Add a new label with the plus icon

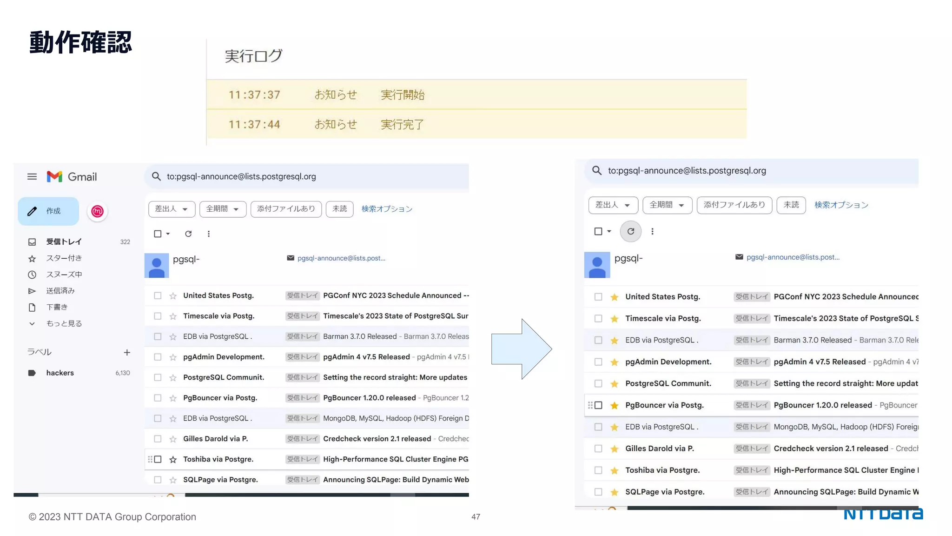coord(127,353)
